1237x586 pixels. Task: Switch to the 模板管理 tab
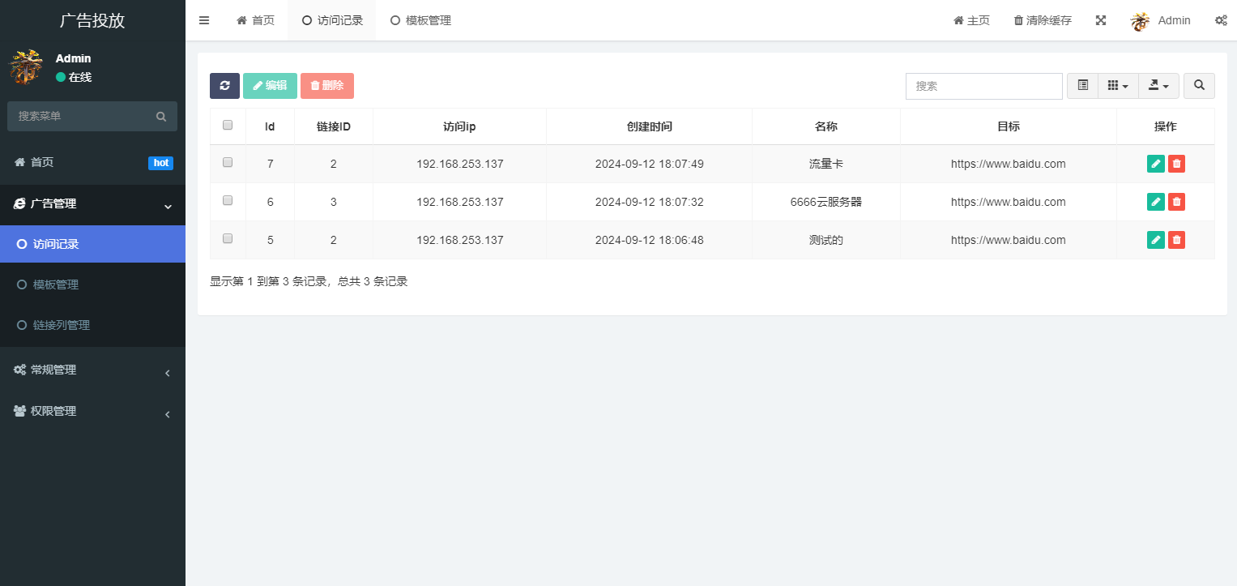pyautogui.click(x=420, y=20)
